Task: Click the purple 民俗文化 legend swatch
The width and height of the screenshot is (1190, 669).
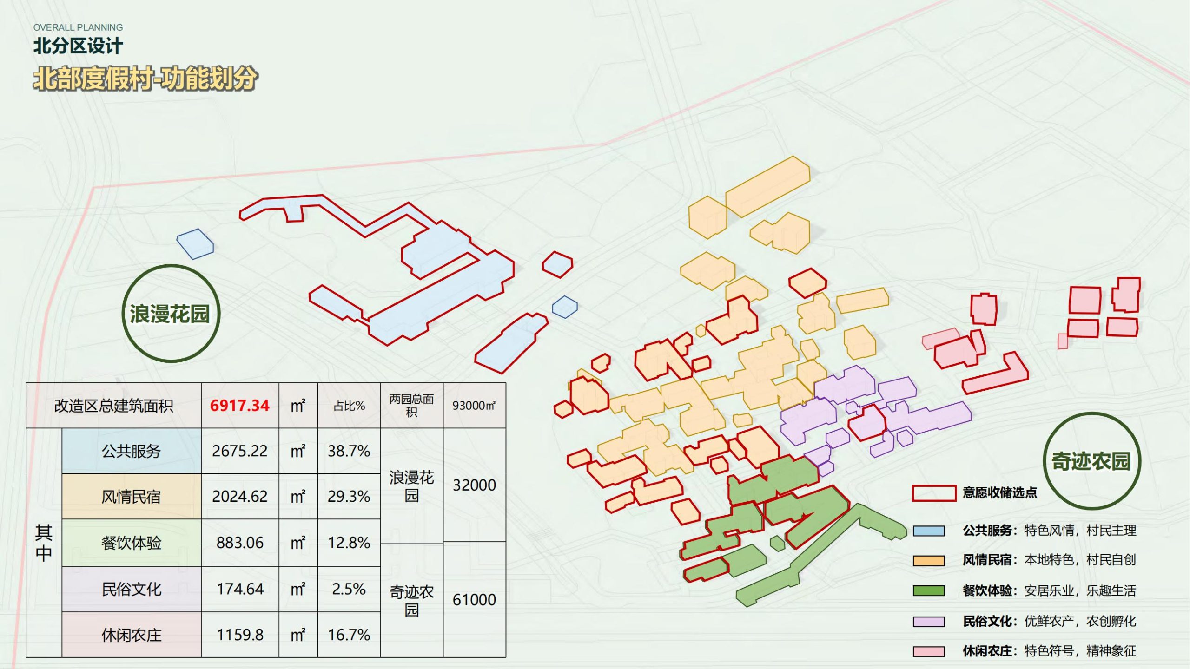Action: tap(929, 622)
